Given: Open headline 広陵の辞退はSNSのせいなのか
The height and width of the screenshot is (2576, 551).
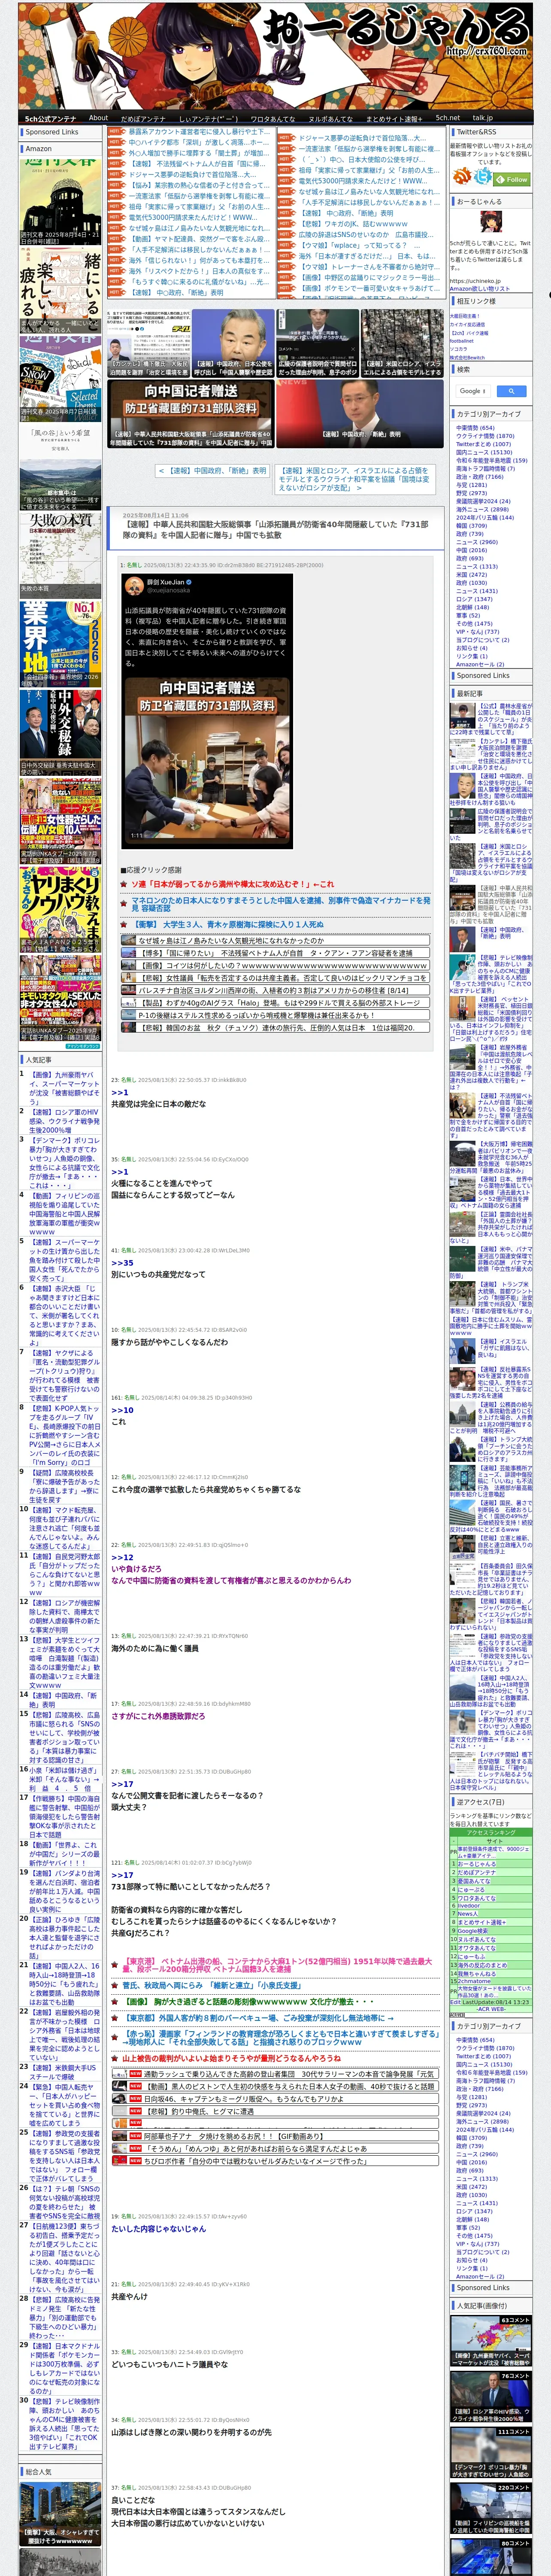Looking at the screenshot, I should (365, 235).
